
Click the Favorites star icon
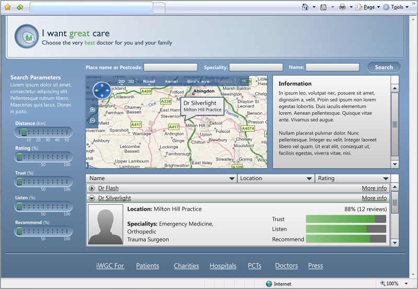8,7
